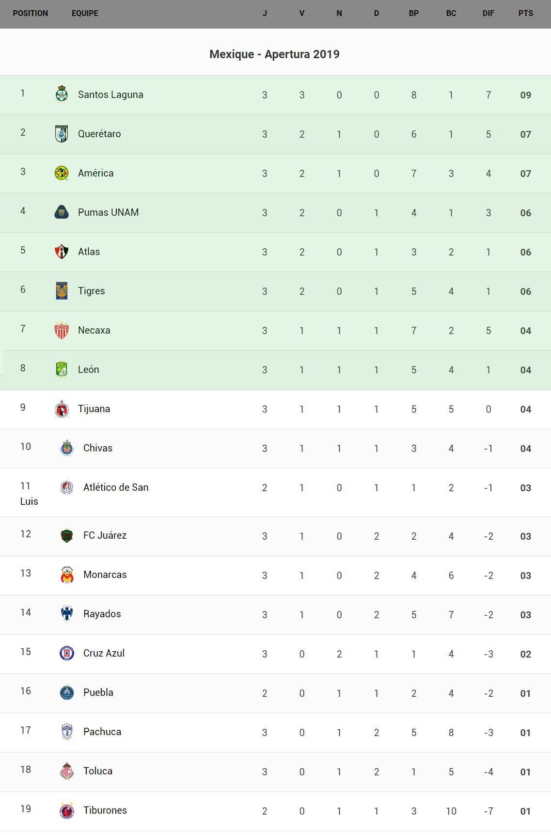Image resolution: width=551 pixels, height=835 pixels.
Task: Open the Atlas team link
Action: 89,252
